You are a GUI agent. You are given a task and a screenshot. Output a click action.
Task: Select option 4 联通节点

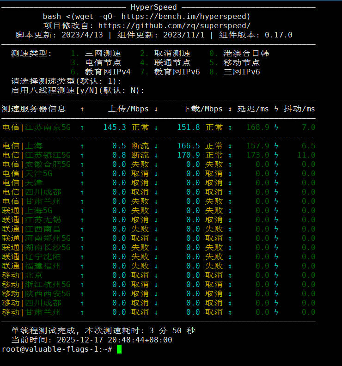165,63
